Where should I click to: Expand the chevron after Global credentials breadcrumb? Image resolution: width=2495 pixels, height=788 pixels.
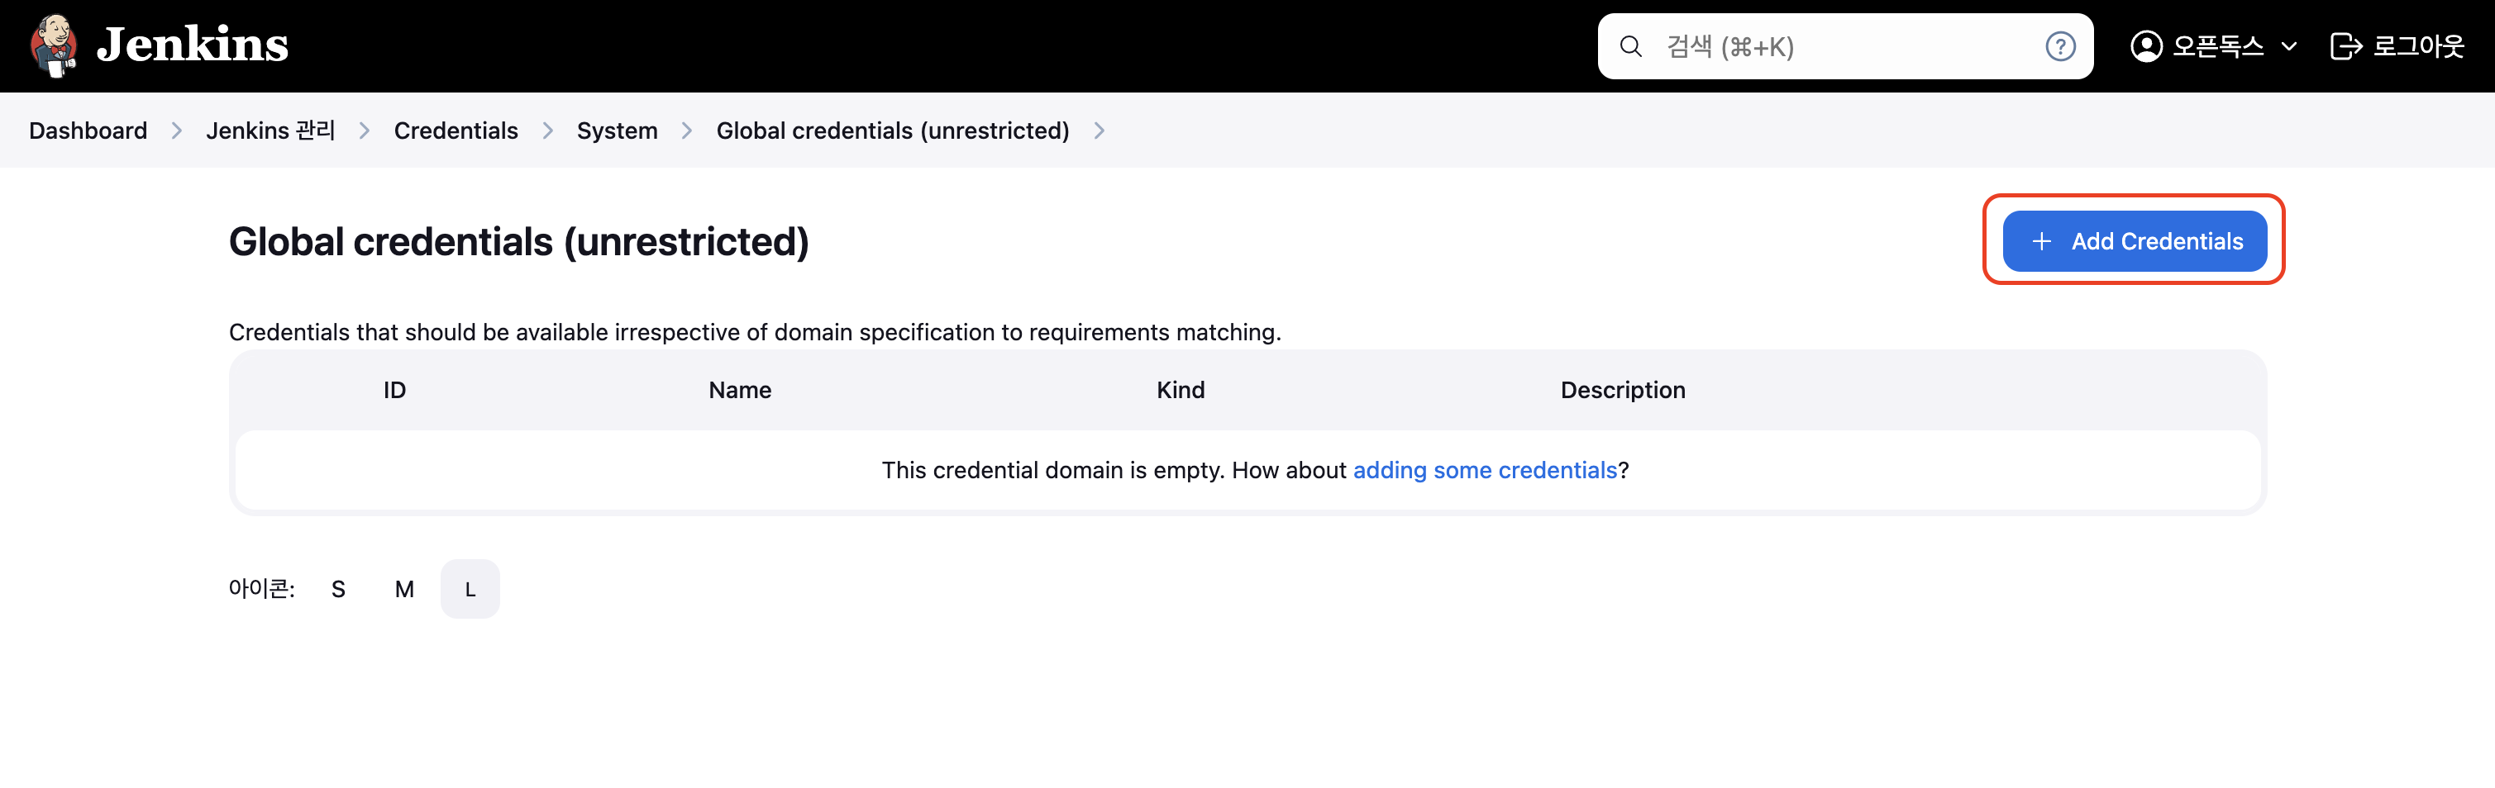[1099, 131]
